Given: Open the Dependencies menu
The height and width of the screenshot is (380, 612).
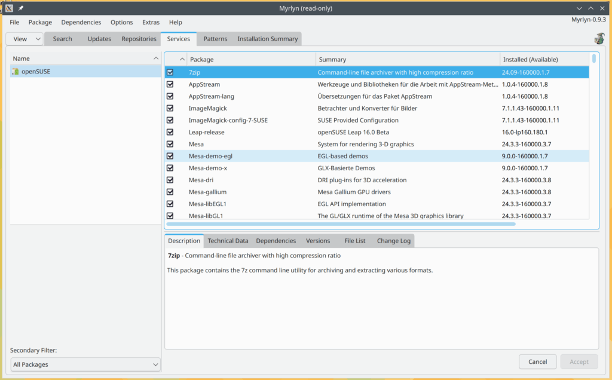Looking at the screenshot, I should [81, 22].
